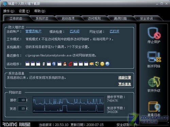Screen dimensions: 170x127
Task: Click the stormliv.exe recent operation text
Action: click(61, 56)
